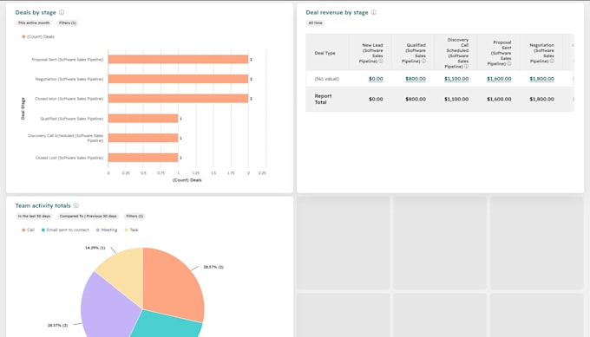Click orange Call slice of pie chart
Viewport: 590px width, 337px height.
tap(173, 286)
